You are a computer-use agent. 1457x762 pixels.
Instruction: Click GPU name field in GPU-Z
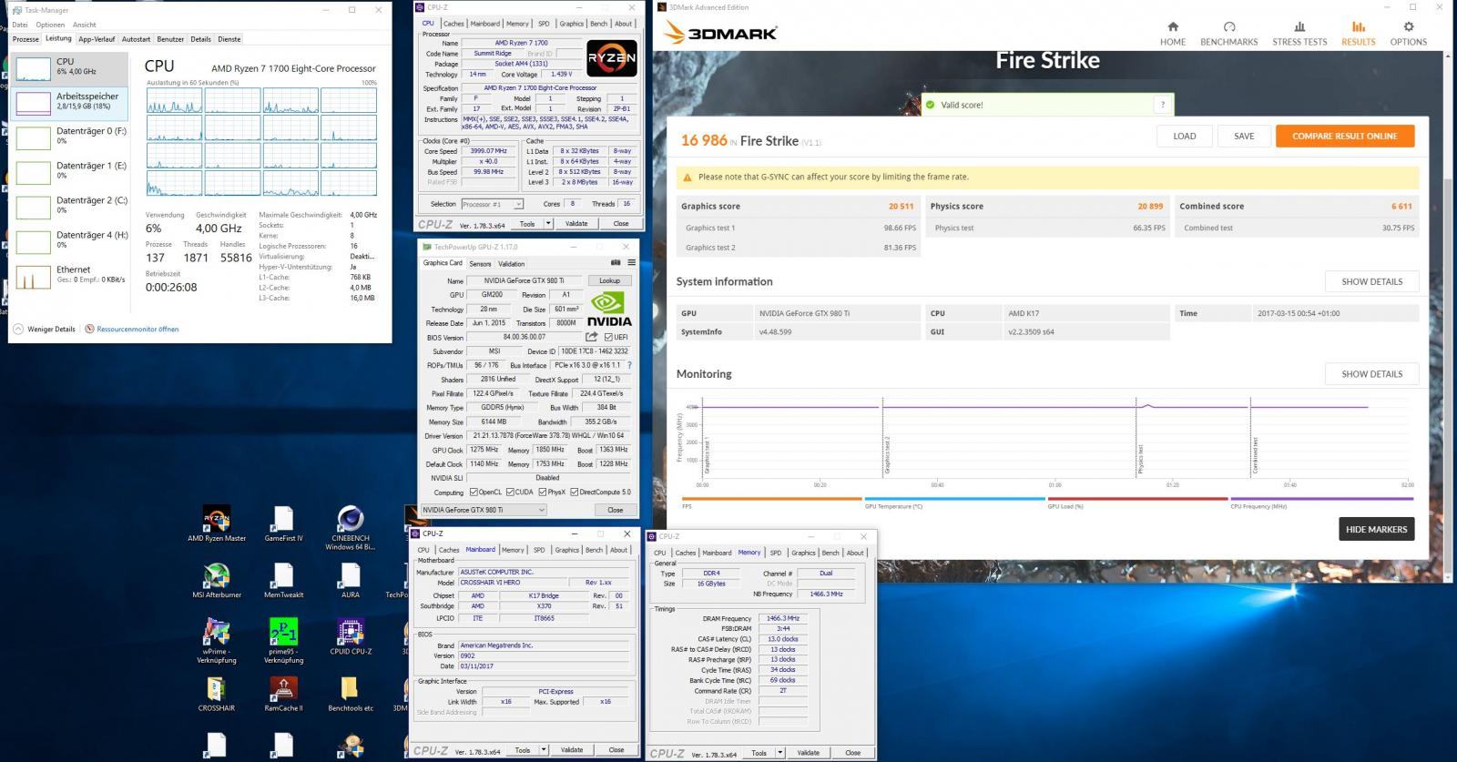525,280
